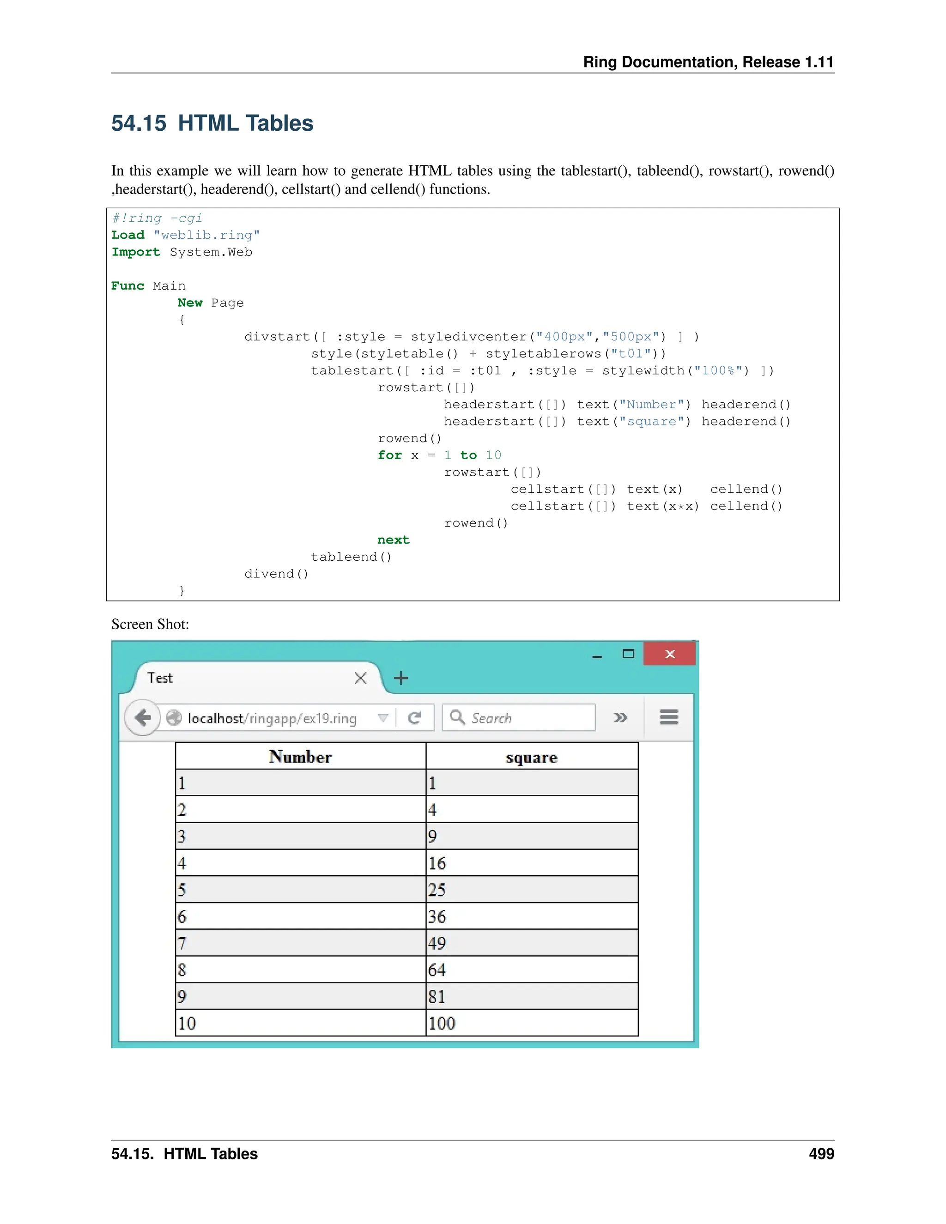Click the square column header
Viewport: 946px width, 1224px height.
coord(531,757)
